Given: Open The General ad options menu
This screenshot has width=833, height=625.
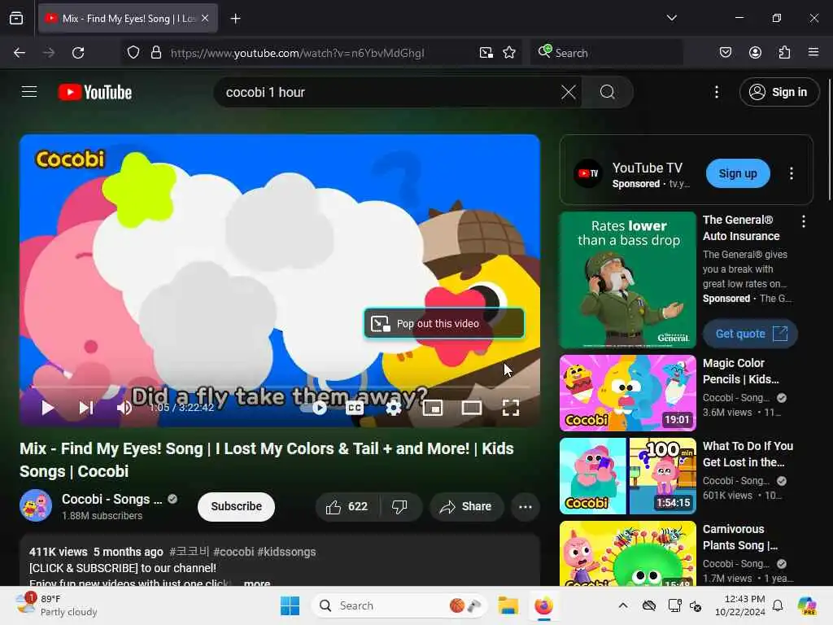Looking at the screenshot, I should coord(803,221).
